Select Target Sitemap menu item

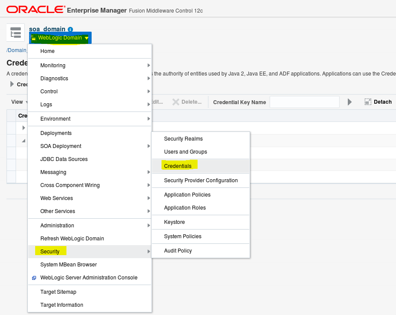89,292
